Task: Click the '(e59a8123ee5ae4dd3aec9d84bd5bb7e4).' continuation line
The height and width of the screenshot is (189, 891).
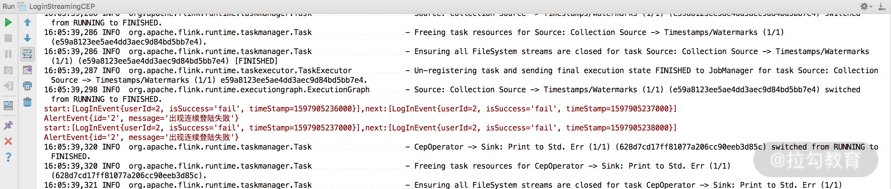Action: (x=129, y=42)
